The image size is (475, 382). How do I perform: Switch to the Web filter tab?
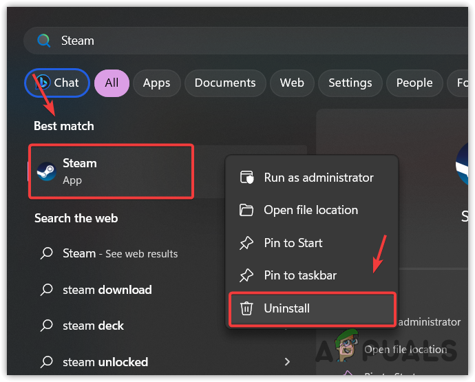292,83
